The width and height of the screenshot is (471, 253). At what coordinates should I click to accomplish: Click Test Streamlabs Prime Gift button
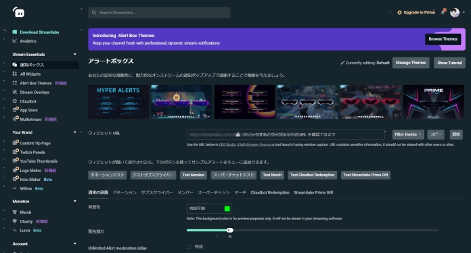pos(365,175)
